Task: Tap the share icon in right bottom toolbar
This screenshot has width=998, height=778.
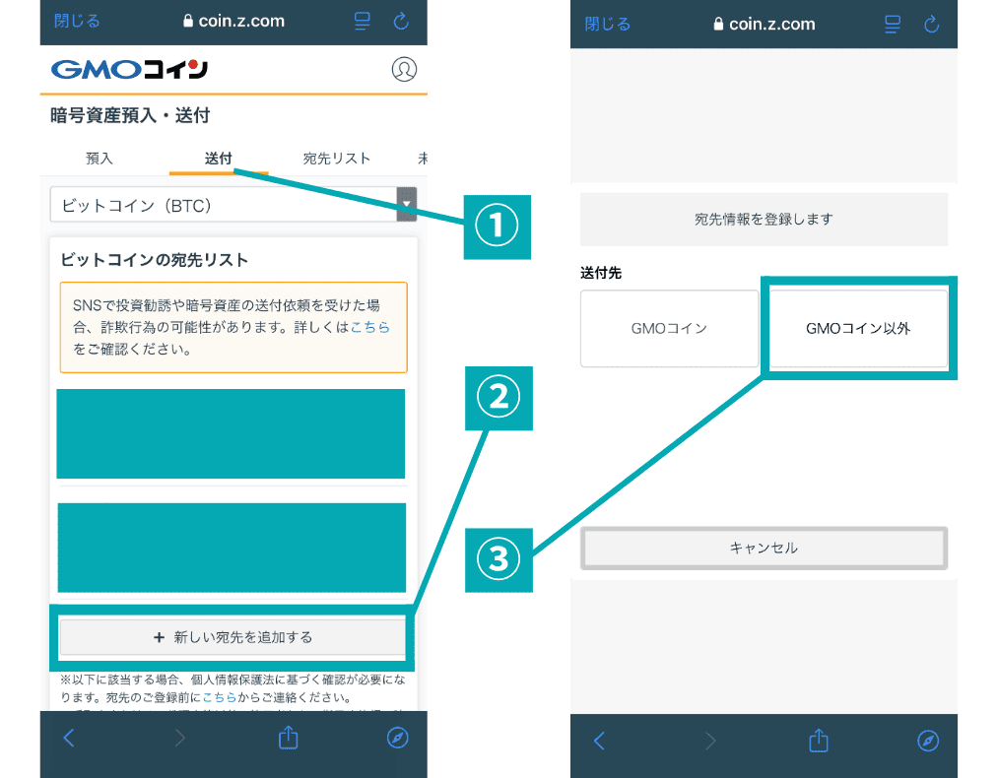Action: tap(819, 741)
